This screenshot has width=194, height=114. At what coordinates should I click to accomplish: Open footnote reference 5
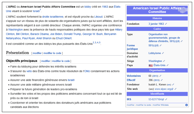(100, 43)
